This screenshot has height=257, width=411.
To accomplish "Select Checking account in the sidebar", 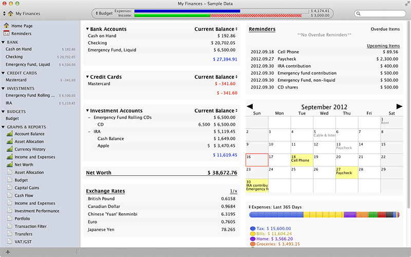I will [14, 57].
